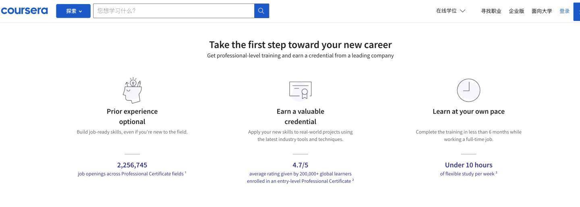Open the 探索 explore dropdown

pos(73,11)
